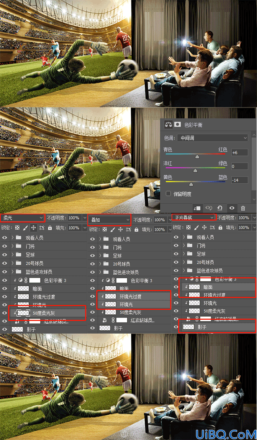Viewport: 257px width, 440px height.
Task: Click artboard nesting lock in 柔光 layers panel
Action: pos(42,227)
